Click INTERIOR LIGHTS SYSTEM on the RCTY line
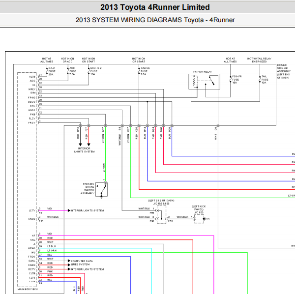 coord(88,269)
